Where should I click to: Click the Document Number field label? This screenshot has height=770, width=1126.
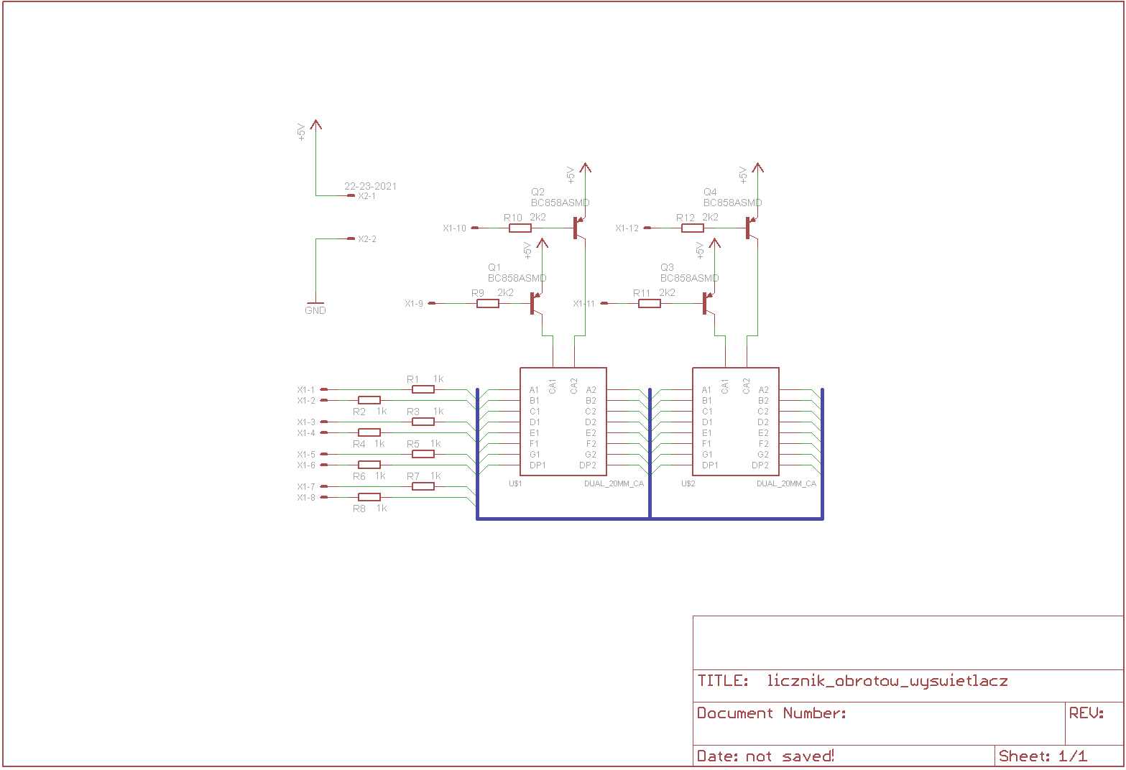772,713
